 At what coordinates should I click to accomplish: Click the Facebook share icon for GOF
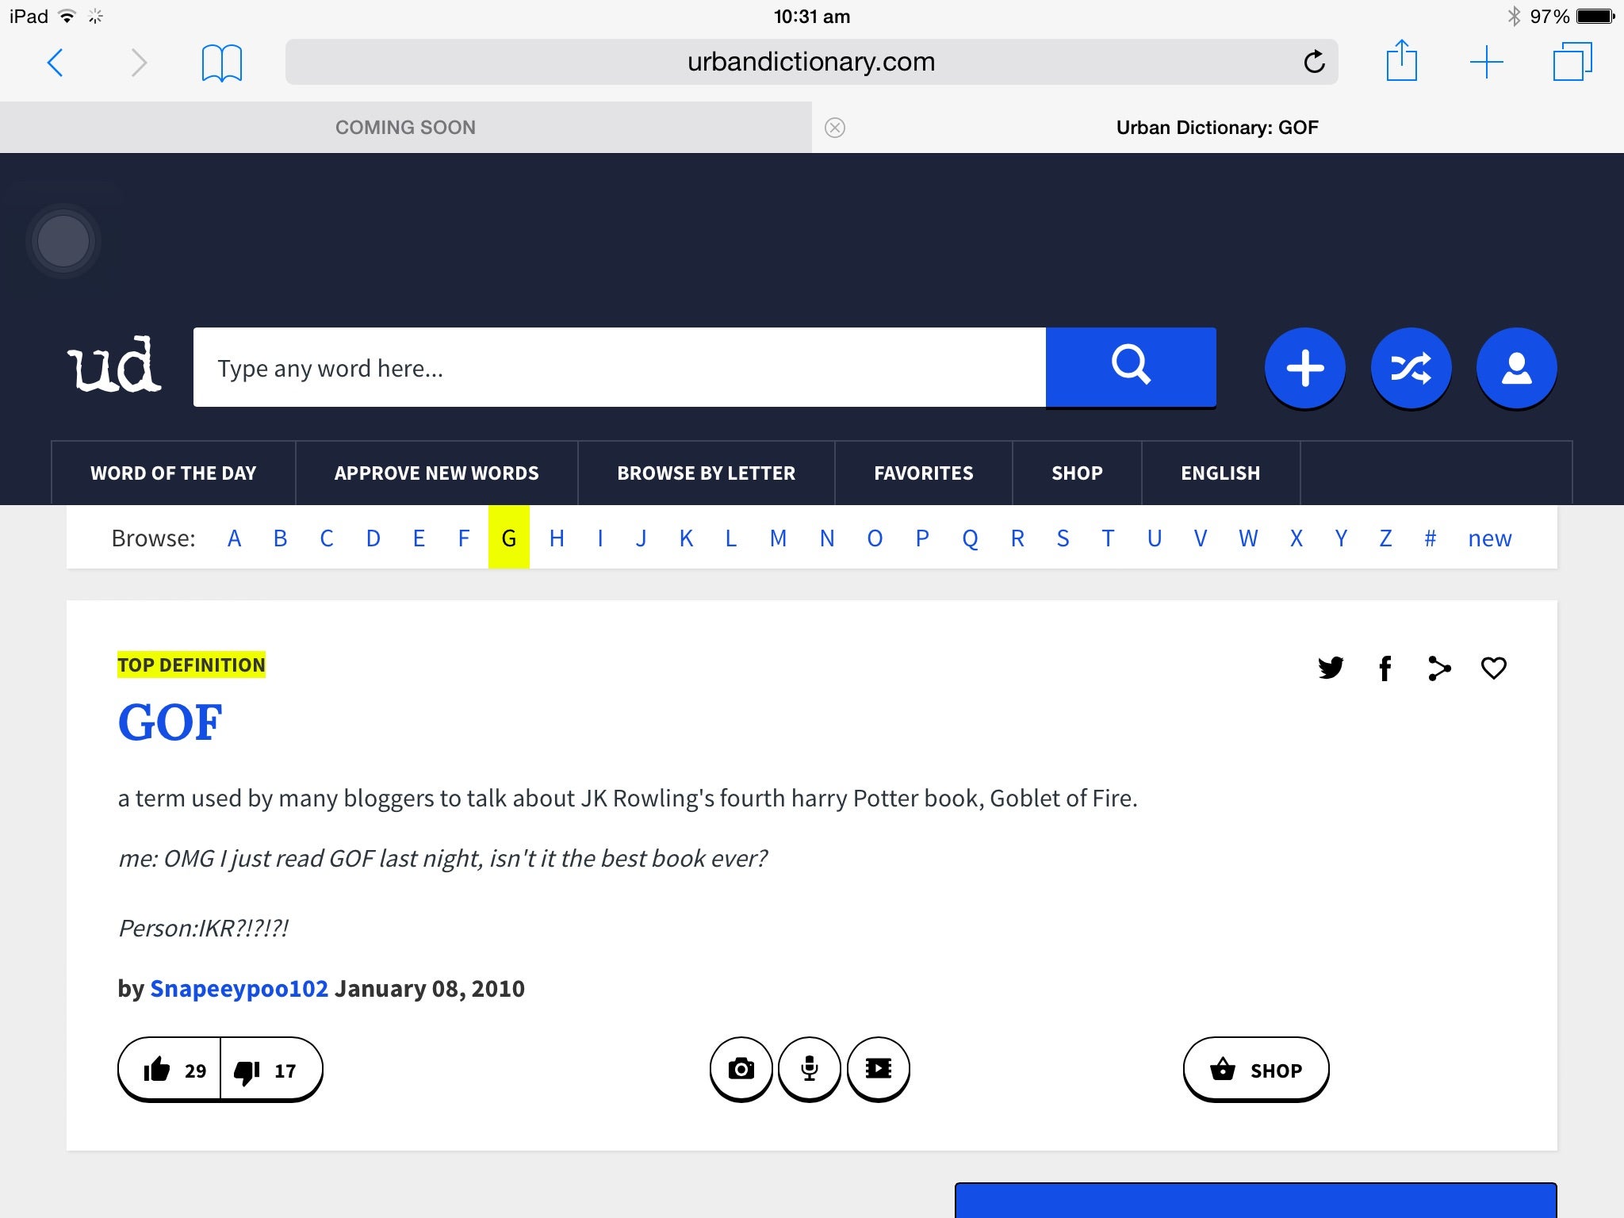coord(1385,668)
